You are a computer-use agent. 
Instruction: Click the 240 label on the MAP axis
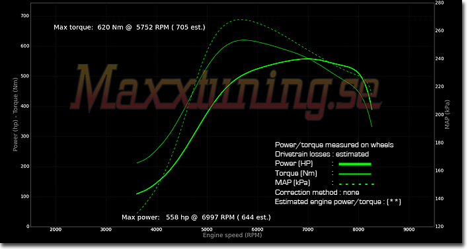click(x=440, y=59)
